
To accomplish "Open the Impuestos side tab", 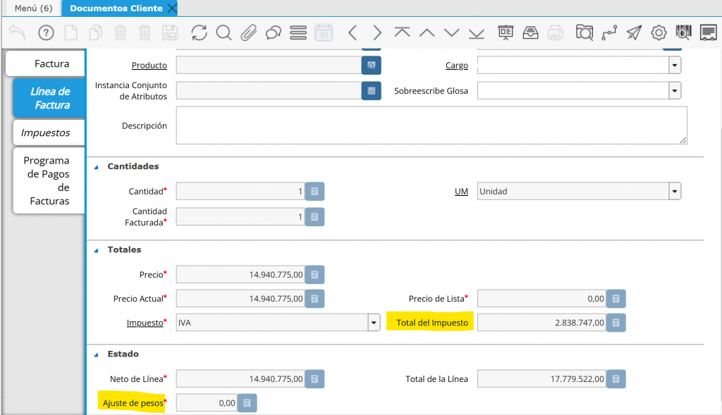I will pos(49,132).
